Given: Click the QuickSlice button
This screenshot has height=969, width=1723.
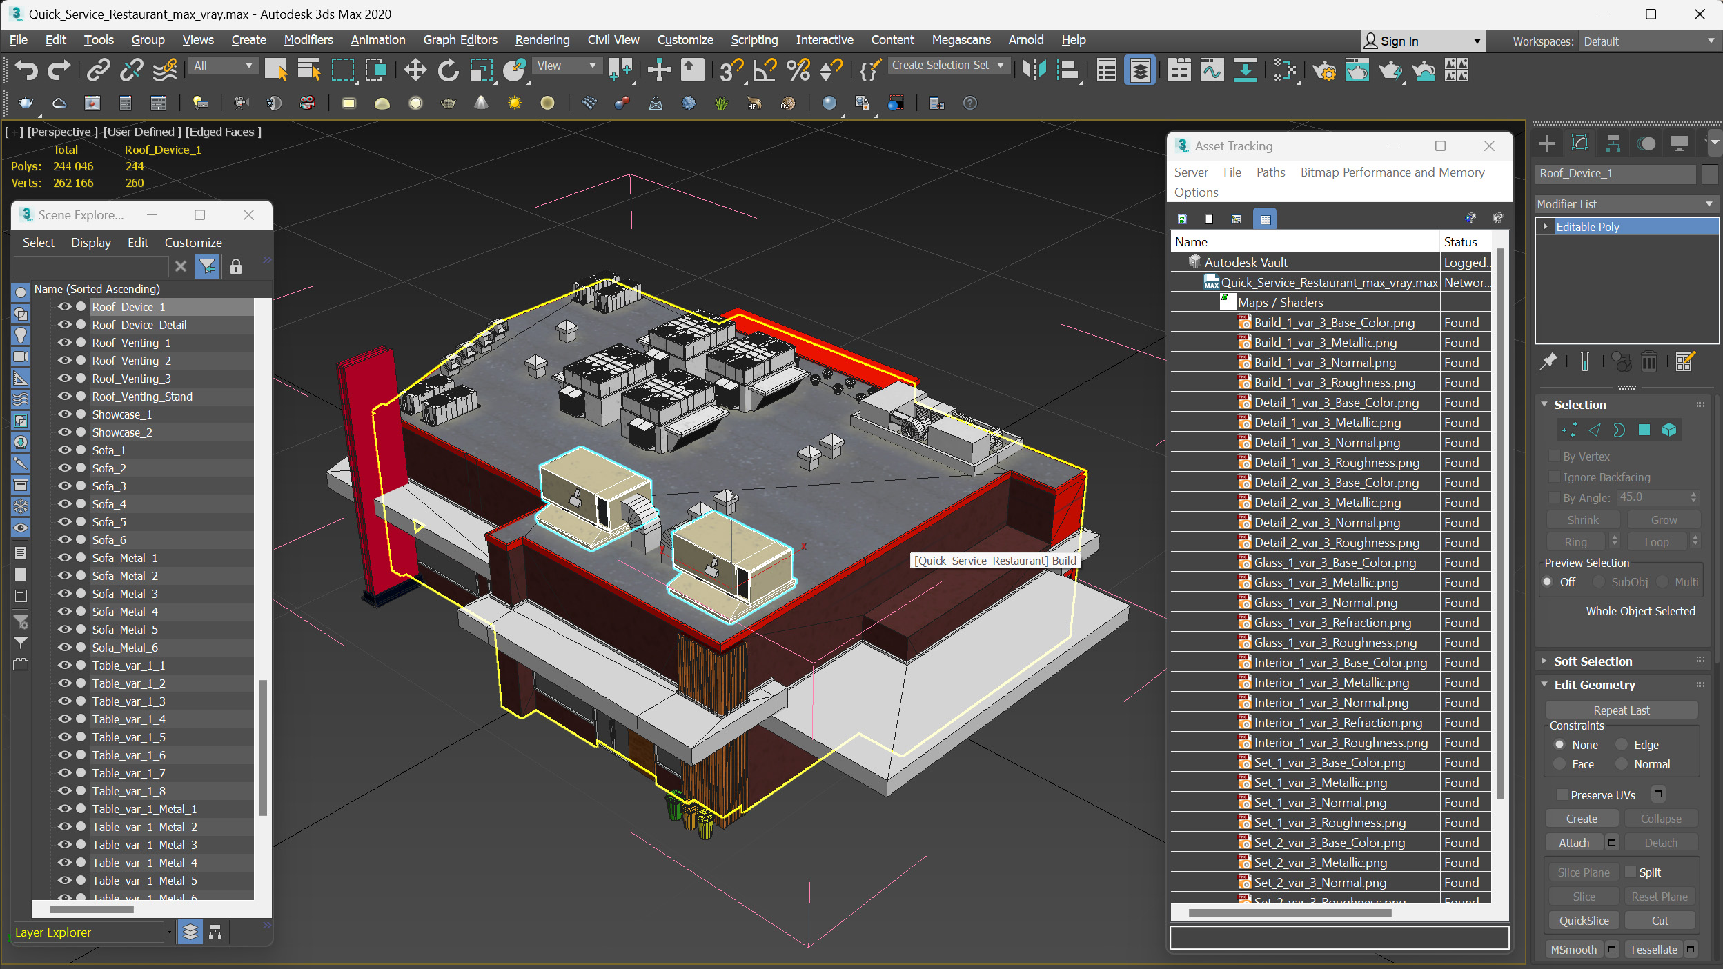Looking at the screenshot, I should [x=1584, y=921].
